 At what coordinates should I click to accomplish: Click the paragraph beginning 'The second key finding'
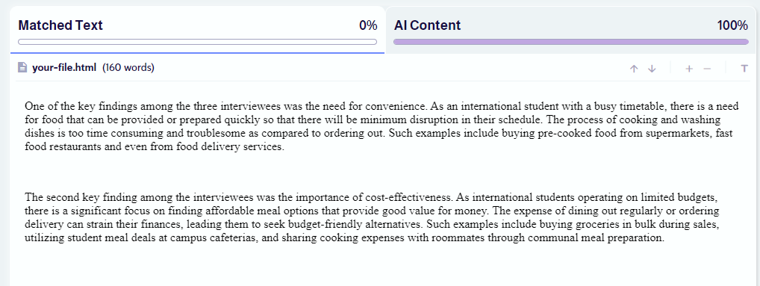373,217
